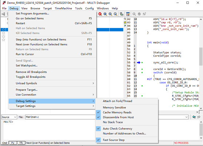Screen dimensions: 203x146
Task: Uncheck Disassemble From Host
Action: pyautogui.click(x=127, y=117)
